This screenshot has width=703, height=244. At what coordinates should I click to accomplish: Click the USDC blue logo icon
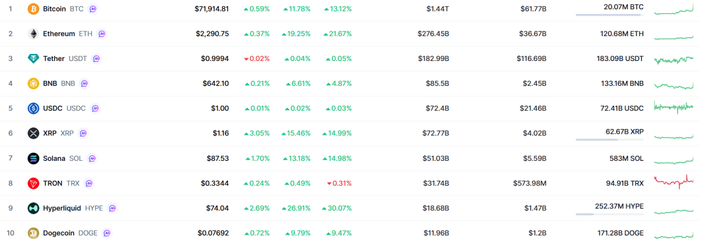(33, 109)
